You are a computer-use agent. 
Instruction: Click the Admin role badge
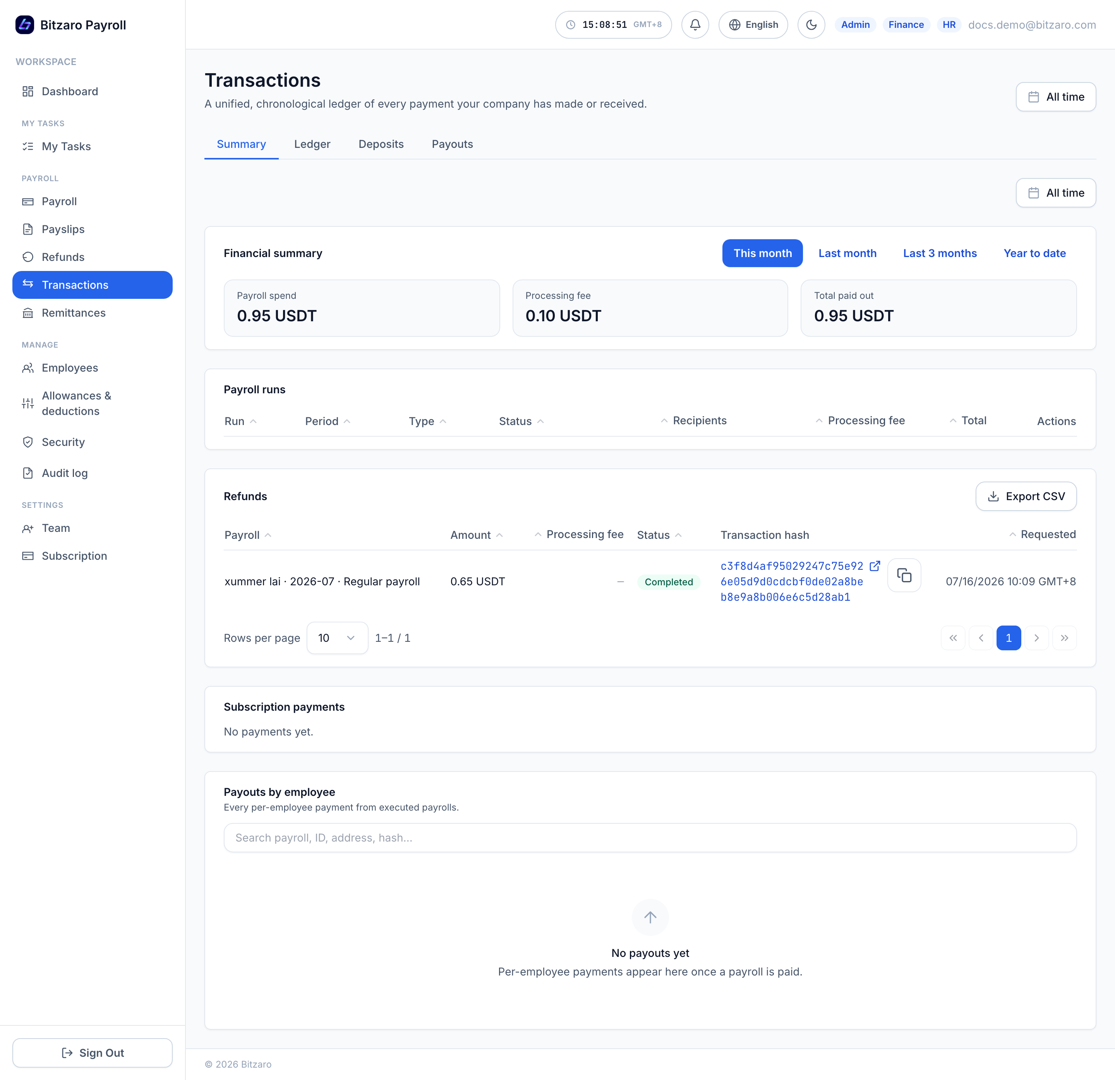point(855,24)
